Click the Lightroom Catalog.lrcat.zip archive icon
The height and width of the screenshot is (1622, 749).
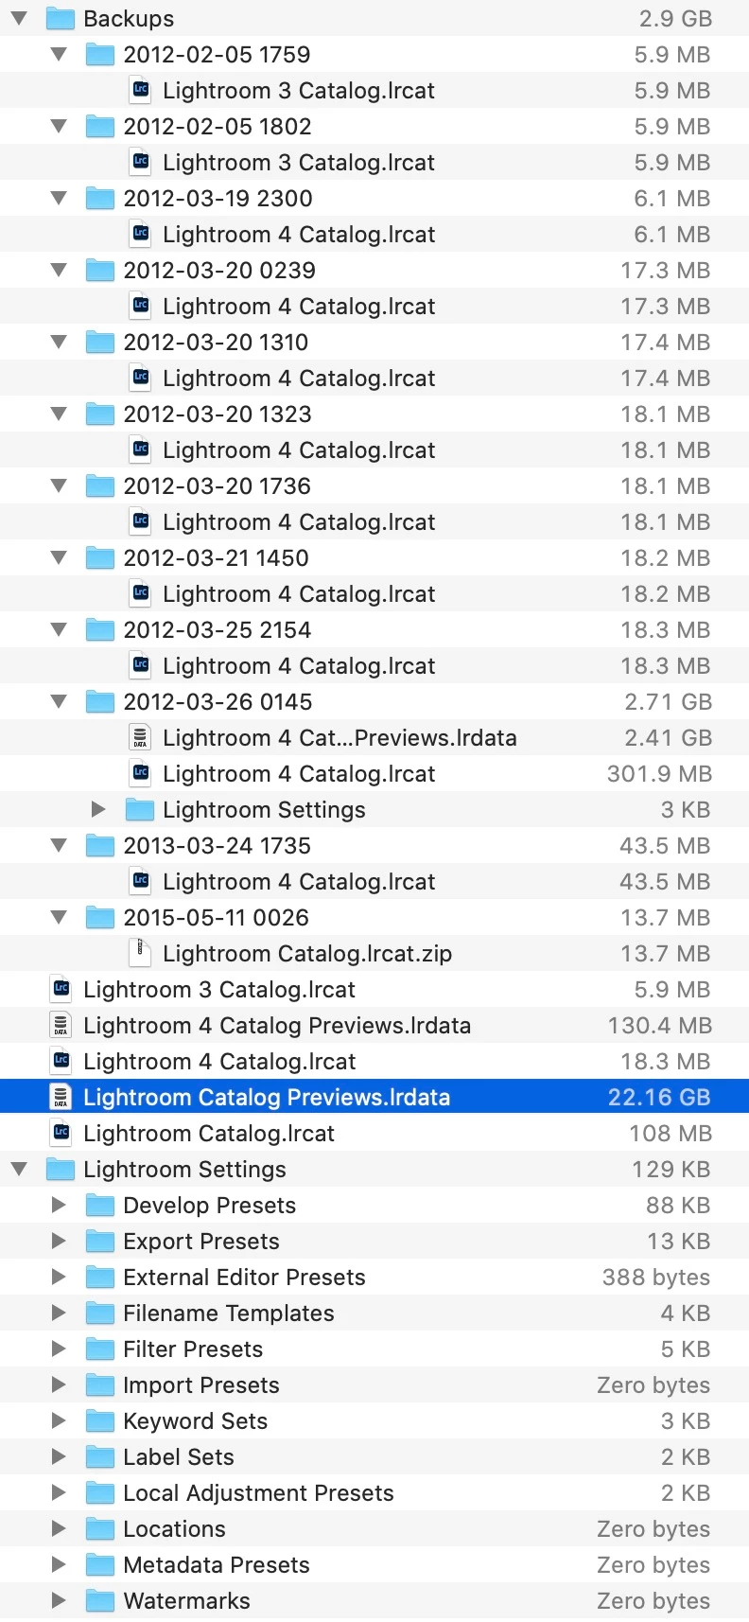point(141,953)
